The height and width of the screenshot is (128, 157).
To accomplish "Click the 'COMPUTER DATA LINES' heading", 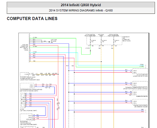I will click(32, 18).
